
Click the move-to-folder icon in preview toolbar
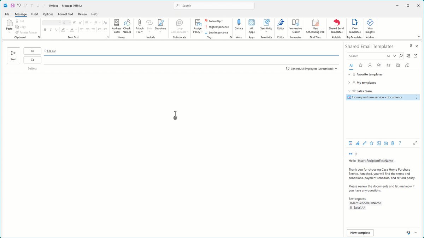386,143
